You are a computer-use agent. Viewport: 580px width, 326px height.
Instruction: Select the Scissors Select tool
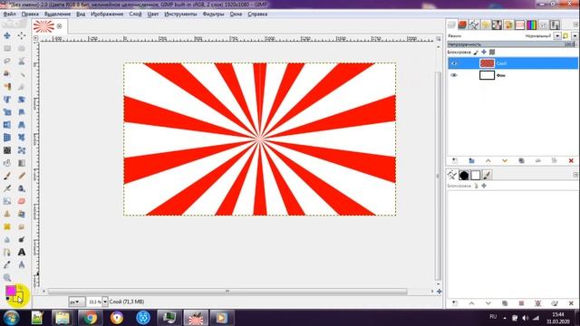[22, 61]
